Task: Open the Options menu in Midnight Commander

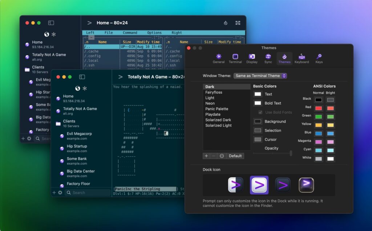Action: (154, 32)
